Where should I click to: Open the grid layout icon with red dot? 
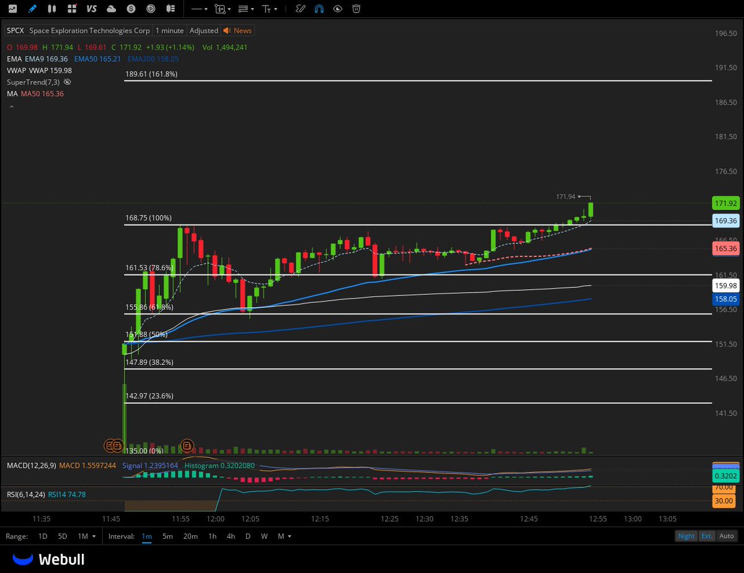point(73,9)
